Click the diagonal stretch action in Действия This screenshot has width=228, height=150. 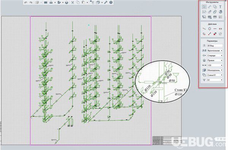[x=209, y=34]
